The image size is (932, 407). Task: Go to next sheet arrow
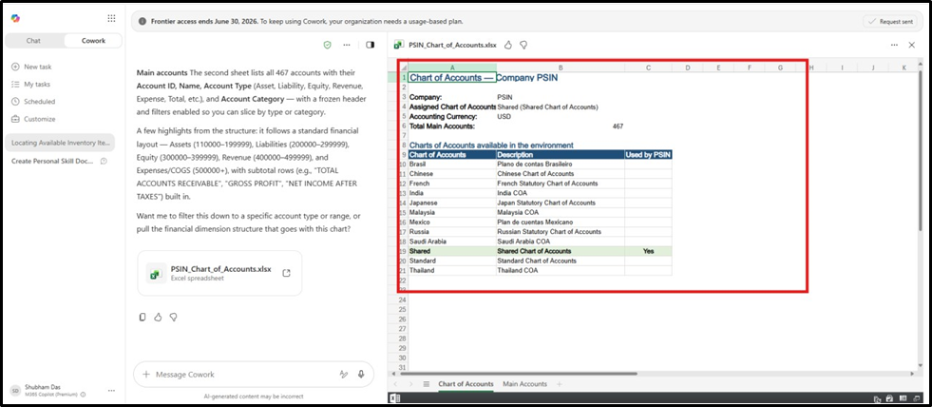pos(410,384)
